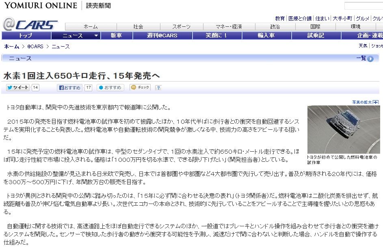Click the article headline 水素1回注入650キロ走行

82,76
